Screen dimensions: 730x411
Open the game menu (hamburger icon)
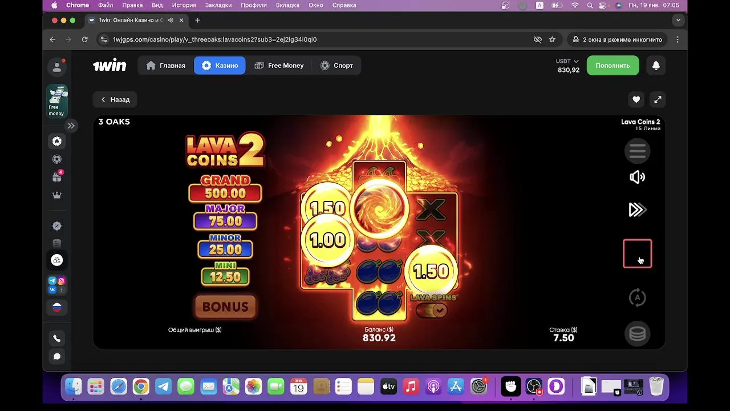click(x=637, y=151)
